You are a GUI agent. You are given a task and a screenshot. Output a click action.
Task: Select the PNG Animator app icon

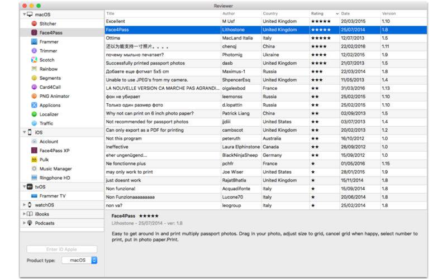pyautogui.click(x=34, y=96)
